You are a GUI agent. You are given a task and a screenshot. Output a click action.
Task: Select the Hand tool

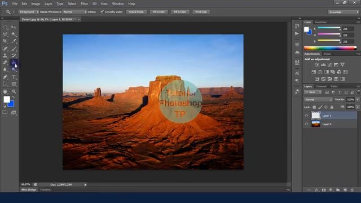click(x=5, y=91)
